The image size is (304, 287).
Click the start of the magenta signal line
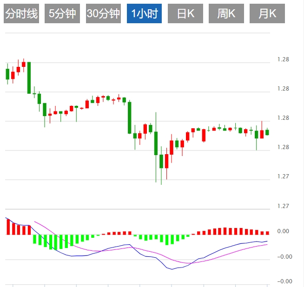35,222
